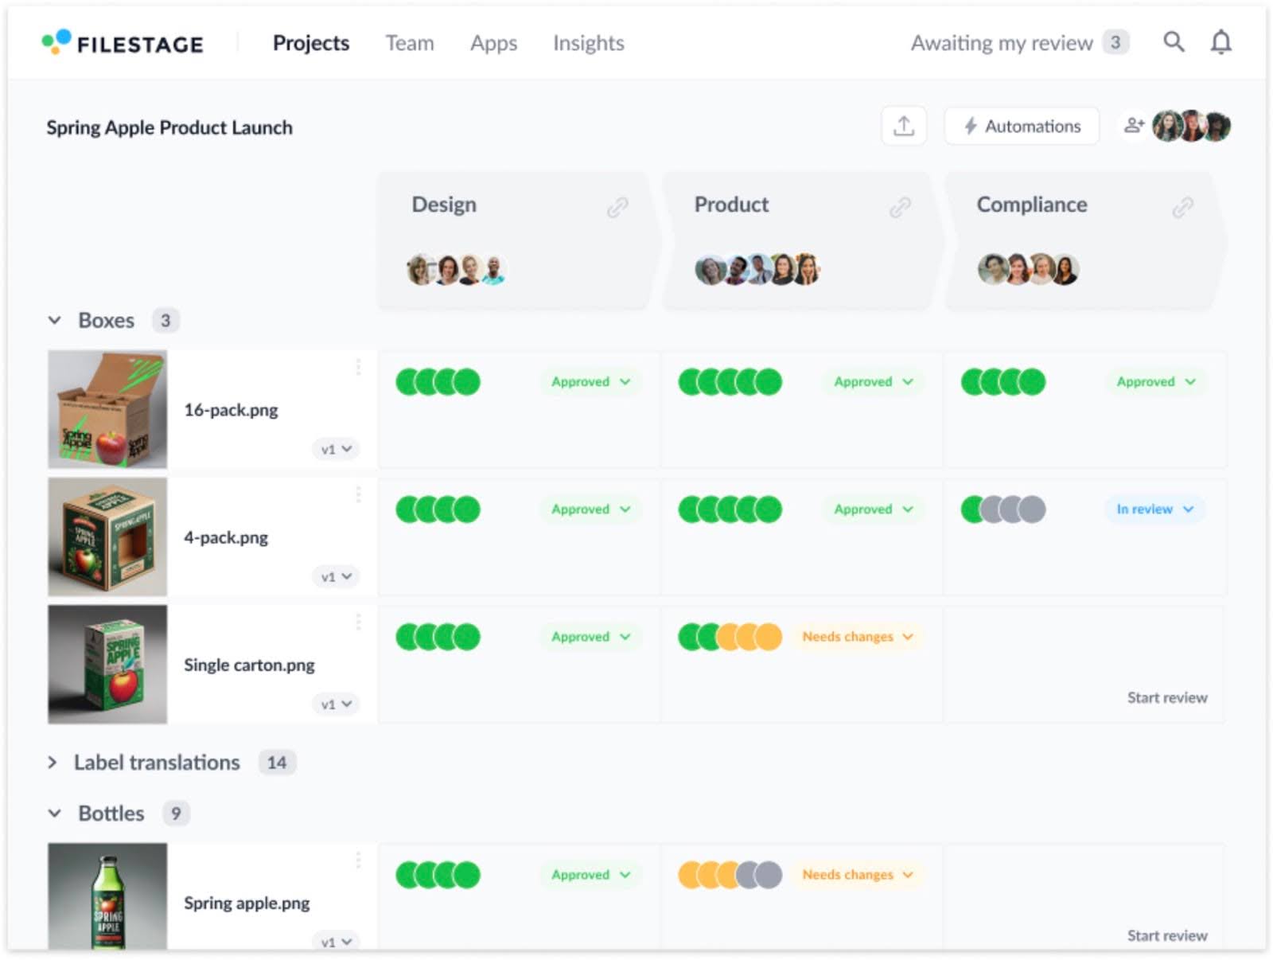This screenshot has height=960, width=1273.
Task: Click the upload icon near Automations
Action: coord(904,126)
